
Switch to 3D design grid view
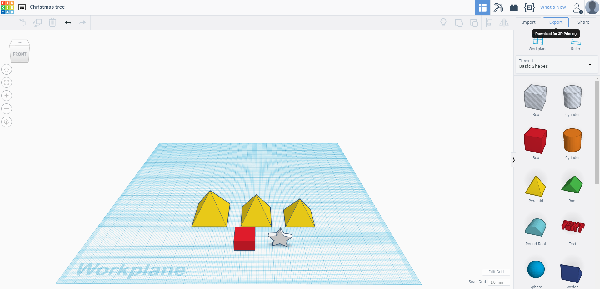[x=482, y=7]
